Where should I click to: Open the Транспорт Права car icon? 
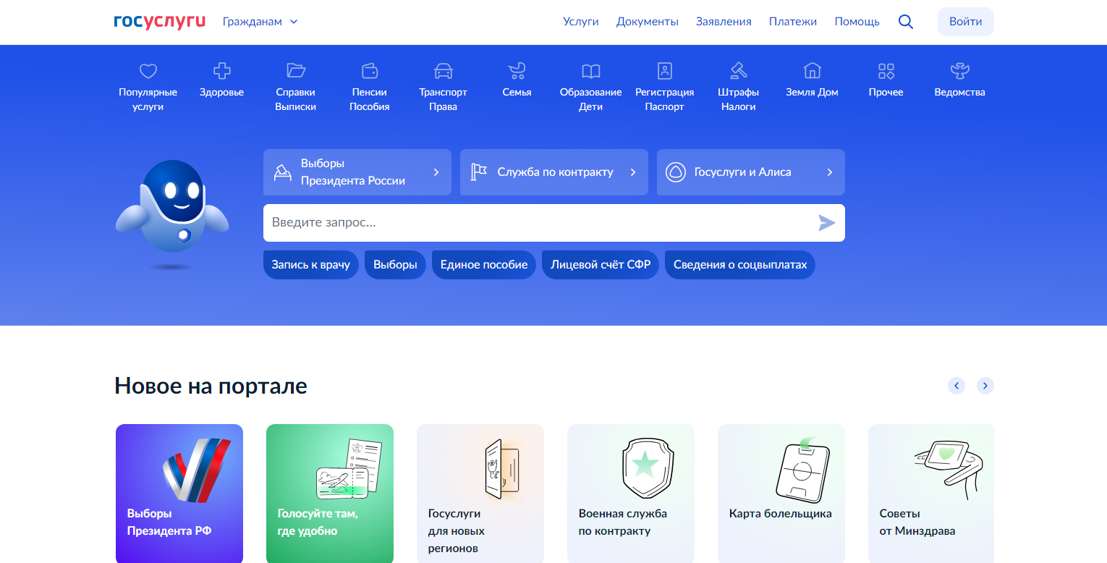(444, 71)
